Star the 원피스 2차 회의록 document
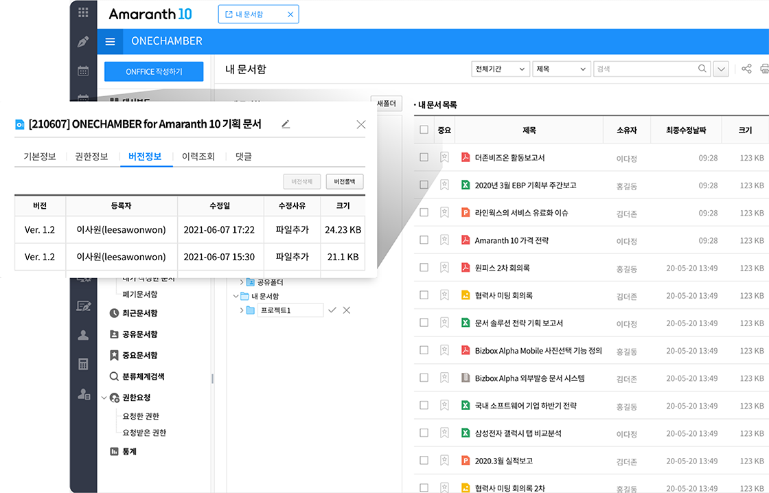This screenshot has height=493, width=769. pyautogui.click(x=444, y=267)
